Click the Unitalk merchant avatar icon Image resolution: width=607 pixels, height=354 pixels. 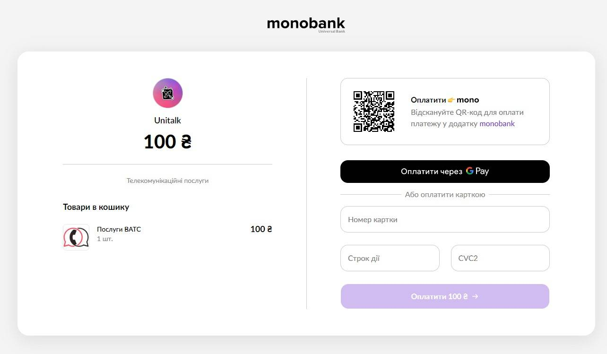(167, 93)
